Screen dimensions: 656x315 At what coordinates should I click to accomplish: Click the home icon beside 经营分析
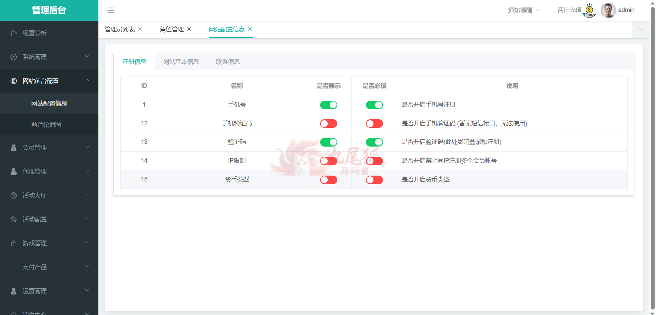(14, 33)
